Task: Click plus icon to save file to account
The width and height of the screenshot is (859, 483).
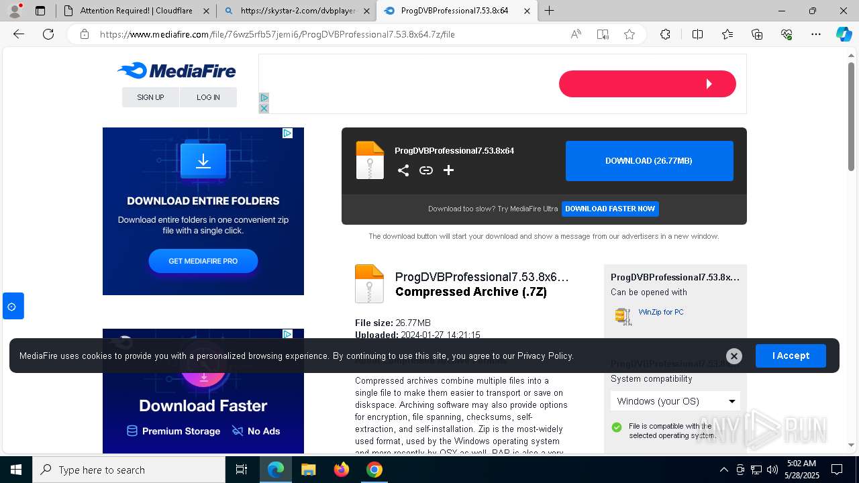Action: point(448,170)
